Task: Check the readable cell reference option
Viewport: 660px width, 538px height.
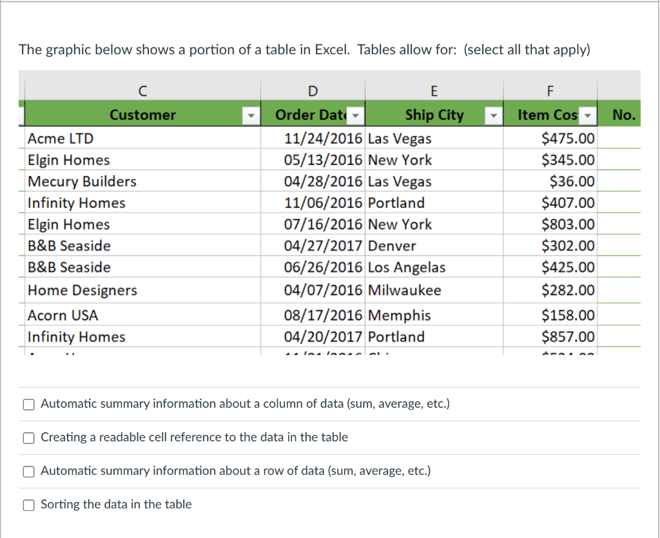Action: coord(29,438)
